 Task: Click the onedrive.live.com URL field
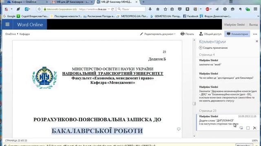coord(93,9)
